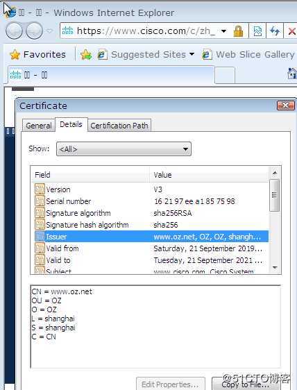The height and width of the screenshot is (390, 297).
Task: Click Cisco favicon in address bar
Action: [68, 31]
